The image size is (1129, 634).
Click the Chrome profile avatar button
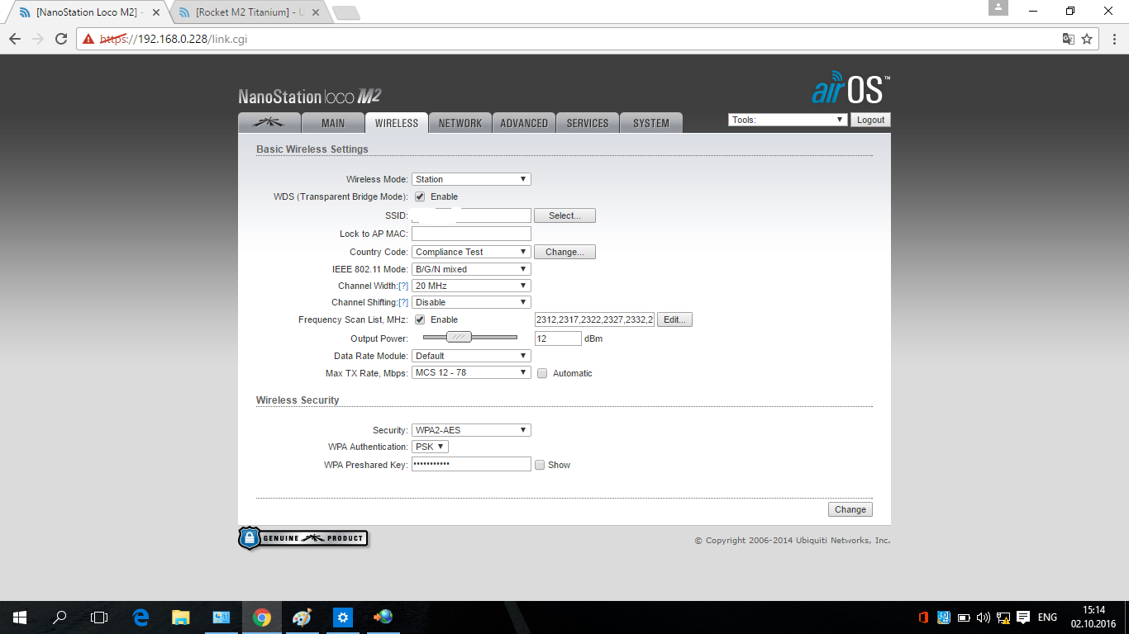tap(998, 7)
